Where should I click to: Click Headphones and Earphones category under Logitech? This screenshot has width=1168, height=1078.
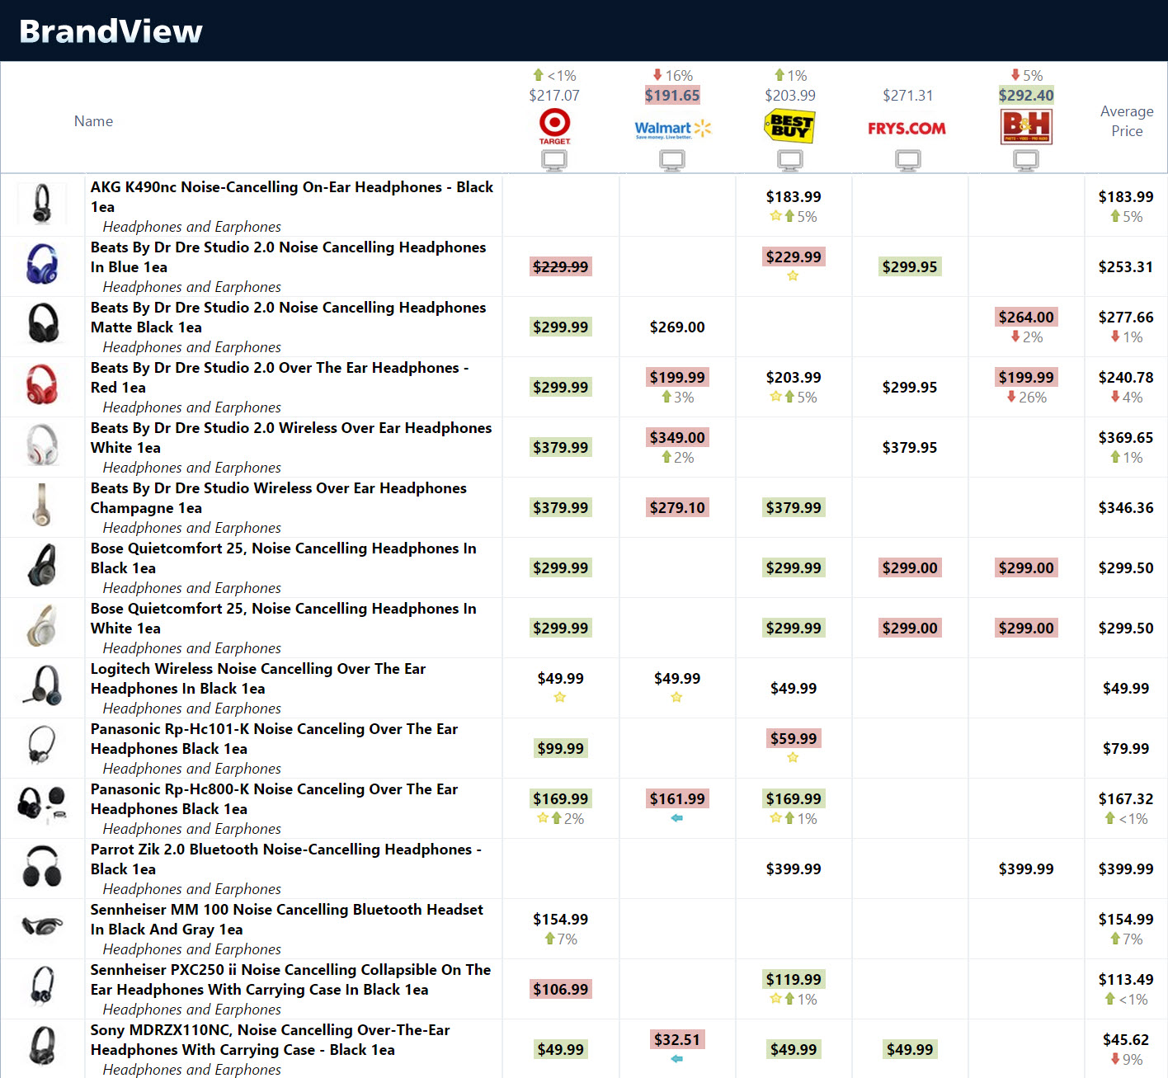pos(191,708)
